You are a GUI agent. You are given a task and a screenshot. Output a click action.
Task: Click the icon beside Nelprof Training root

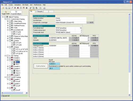tap(7, 17)
